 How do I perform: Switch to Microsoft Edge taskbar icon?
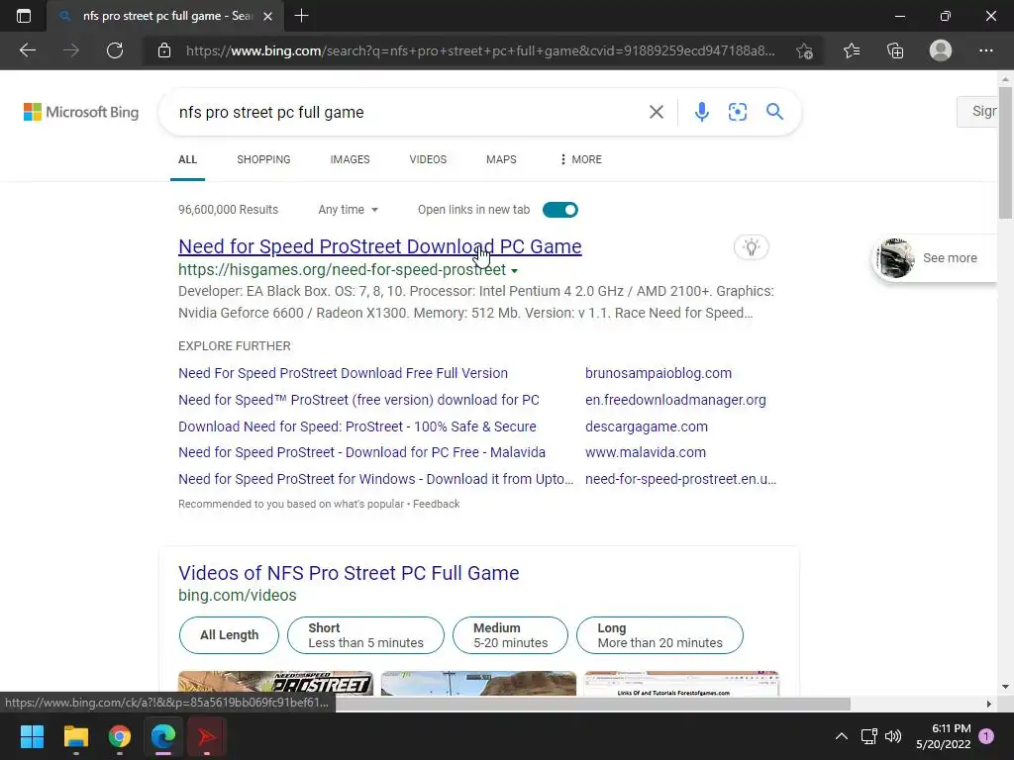[x=163, y=736]
